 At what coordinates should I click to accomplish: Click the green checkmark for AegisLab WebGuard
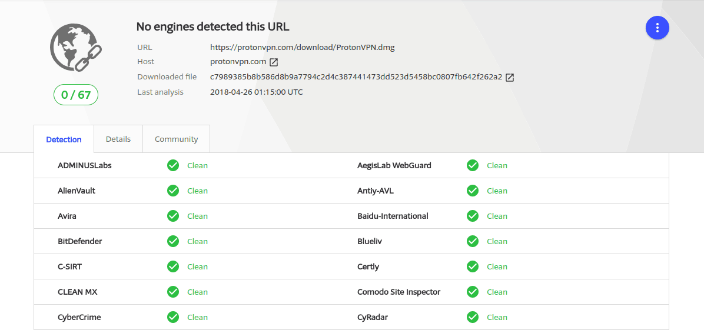[472, 166]
